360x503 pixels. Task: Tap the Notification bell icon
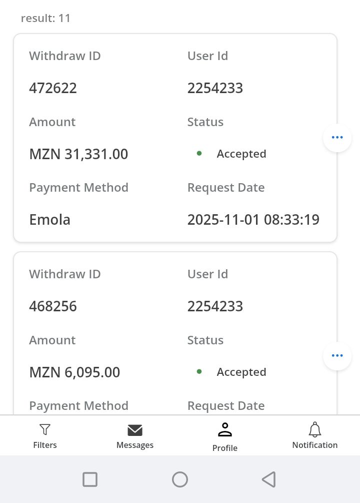point(314,430)
